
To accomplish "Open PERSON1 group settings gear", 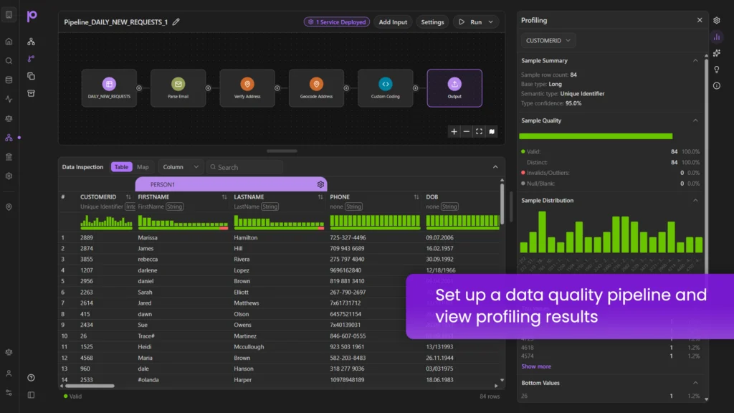I will tap(320, 184).
